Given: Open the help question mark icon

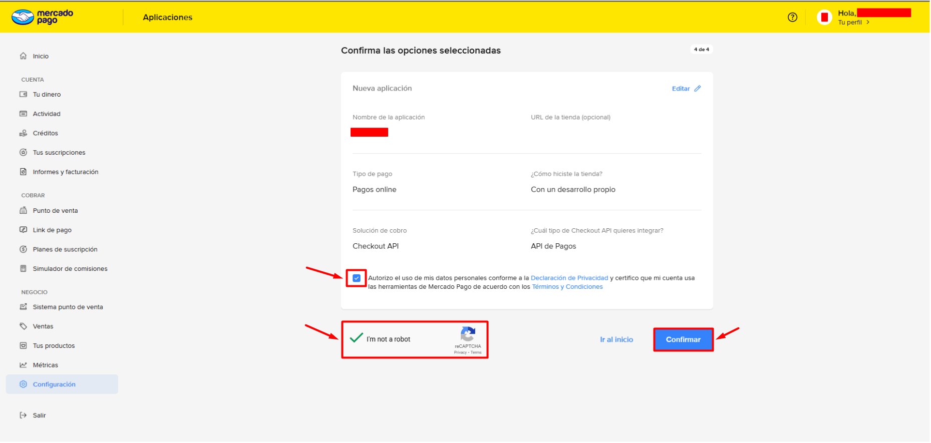Looking at the screenshot, I should tap(792, 17).
